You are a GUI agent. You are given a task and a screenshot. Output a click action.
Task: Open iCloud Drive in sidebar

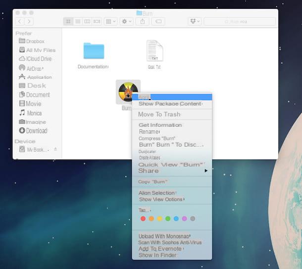tap(35, 59)
